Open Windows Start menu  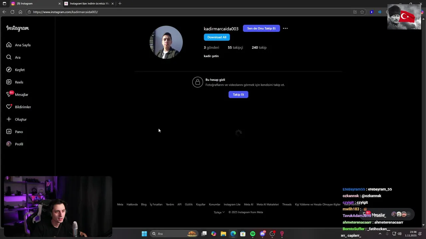click(x=144, y=234)
